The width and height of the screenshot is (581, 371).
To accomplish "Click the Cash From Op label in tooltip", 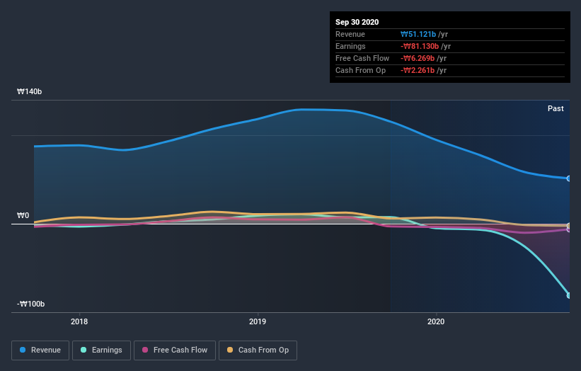I will coord(360,70).
